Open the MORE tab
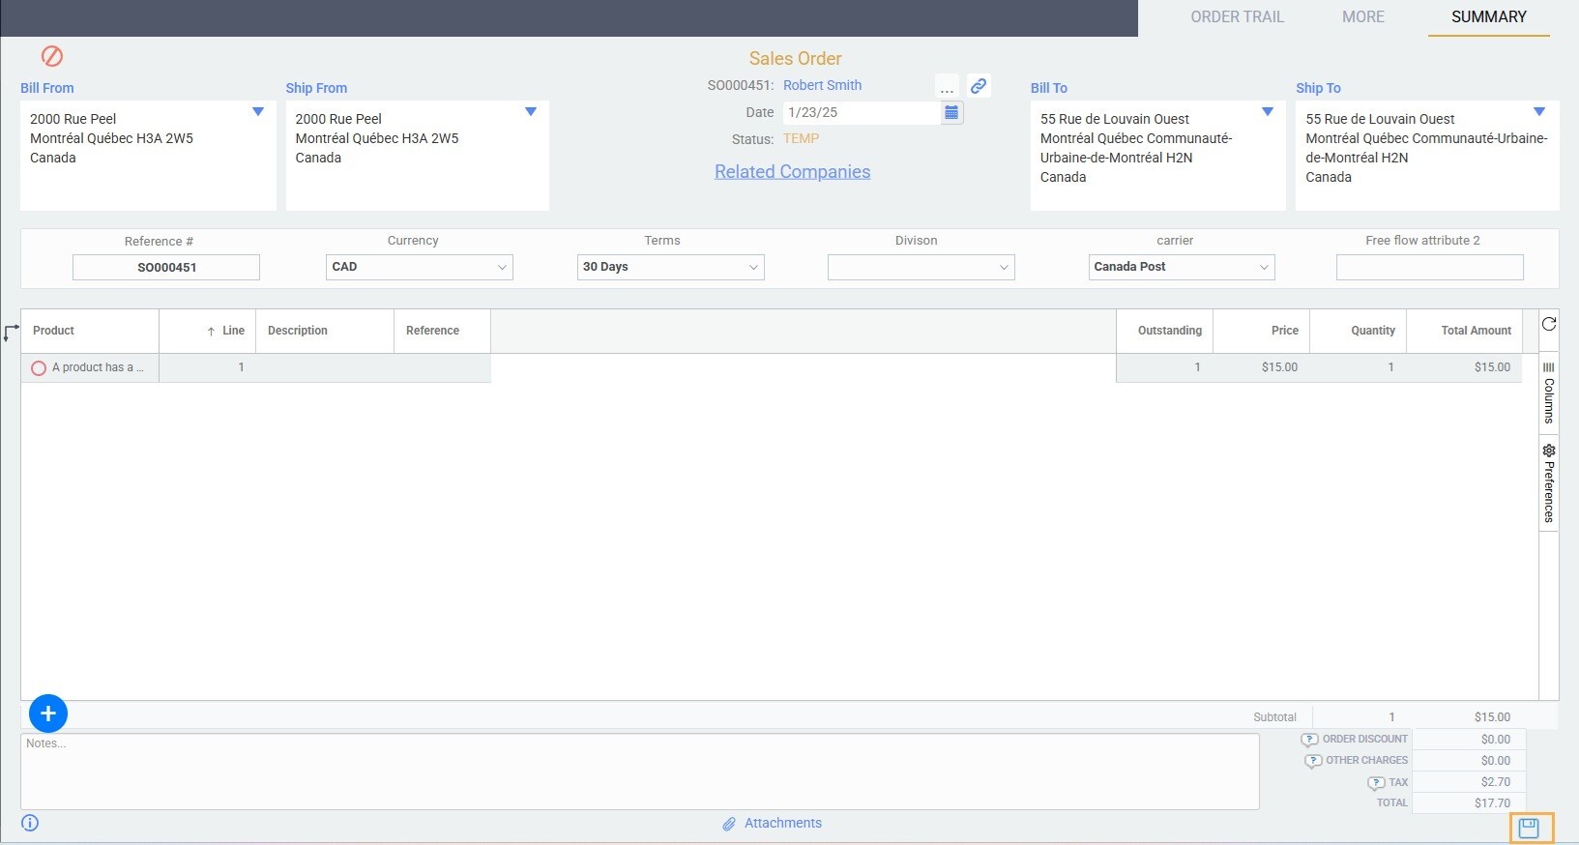Screen dimensions: 1579x845 tap(1362, 17)
